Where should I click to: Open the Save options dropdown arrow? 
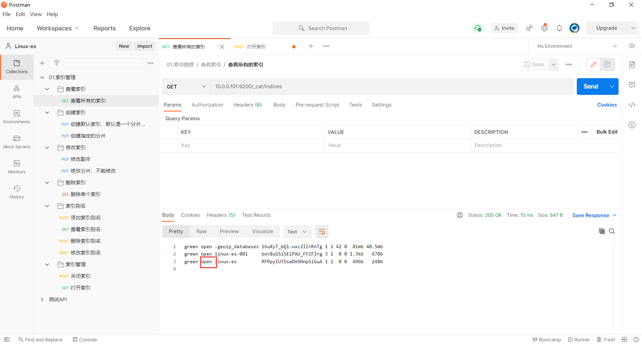pyautogui.click(x=554, y=64)
